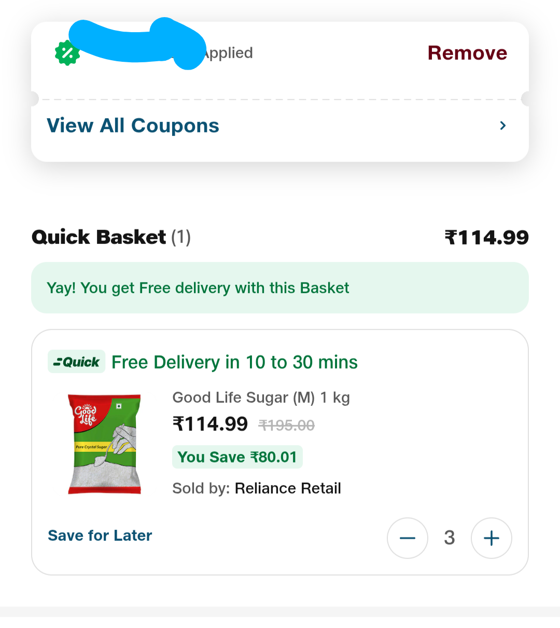Increase quantity with the plus icon
Viewport: 560px width, 628px height.
tap(491, 538)
